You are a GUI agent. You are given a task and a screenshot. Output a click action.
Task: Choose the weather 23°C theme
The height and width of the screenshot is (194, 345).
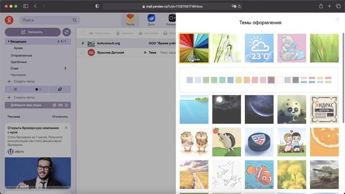click(259, 48)
